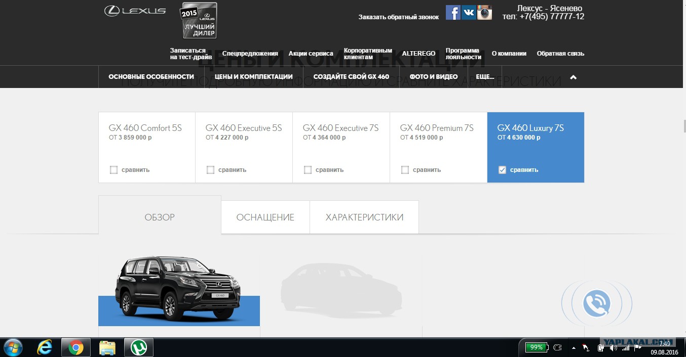Screen dimensions: 686x357
Task: Select GX 460 Executive 7S trim card
Action: click(x=341, y=147)
